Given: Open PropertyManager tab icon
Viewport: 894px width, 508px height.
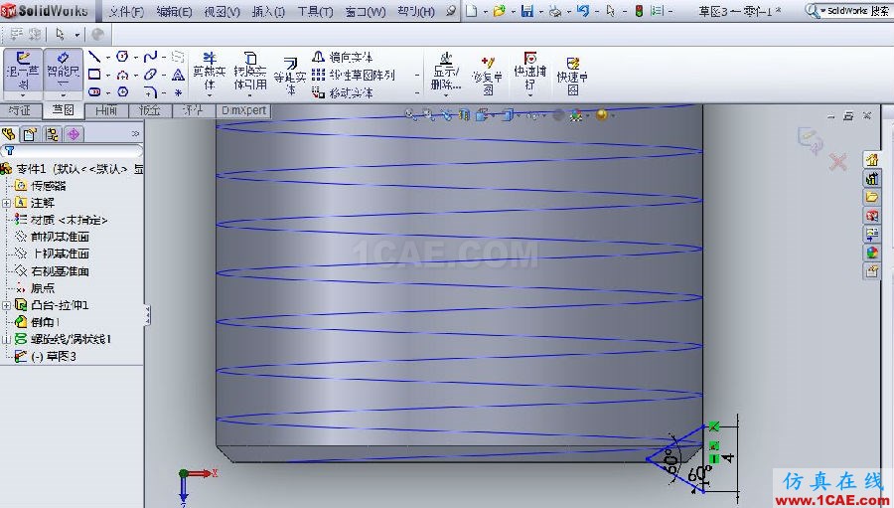Looking at the screenshot, I should [x=30, y=134].
